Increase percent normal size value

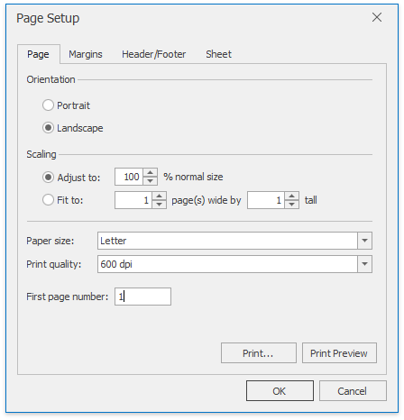click(150, 173)
